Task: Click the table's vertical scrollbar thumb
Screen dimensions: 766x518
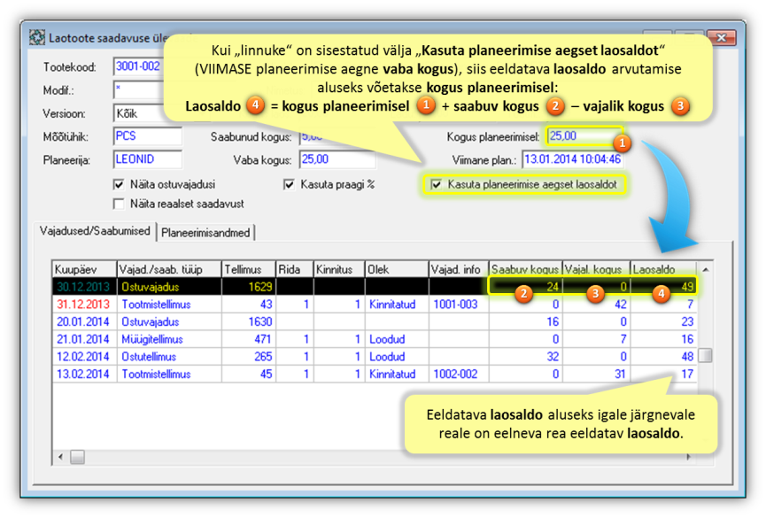Action: tap(705, 355)
